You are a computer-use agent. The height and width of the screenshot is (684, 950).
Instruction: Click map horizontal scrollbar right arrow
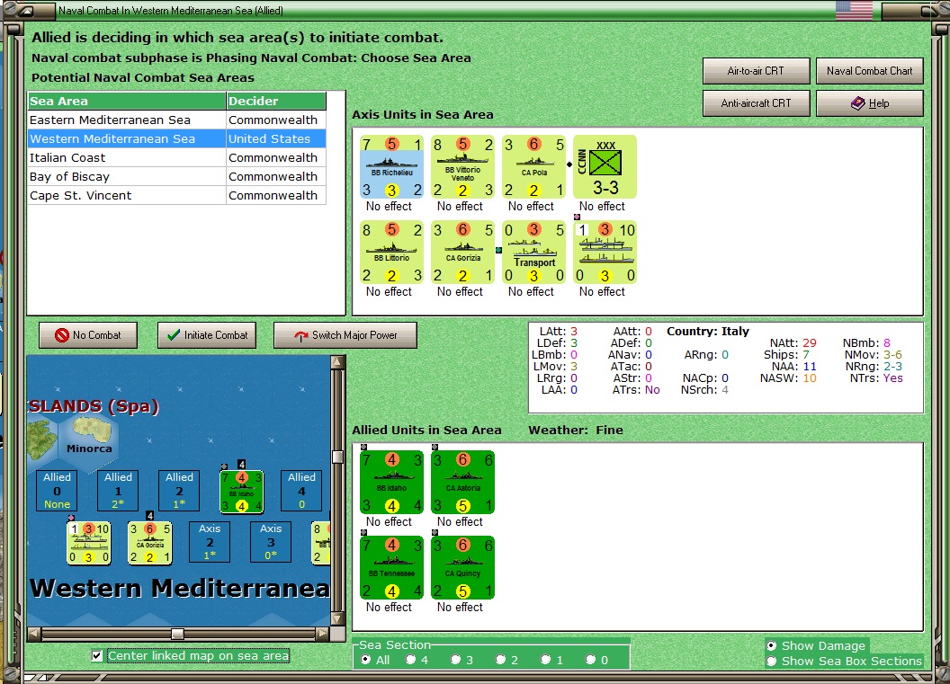tap(322, 633)
